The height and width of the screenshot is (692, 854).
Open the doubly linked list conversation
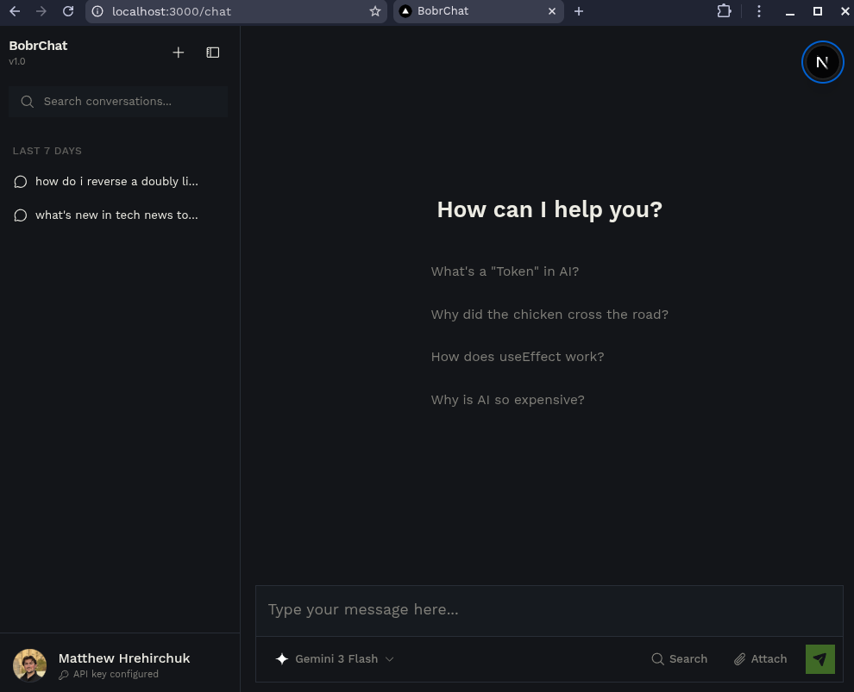coord(116,182)
